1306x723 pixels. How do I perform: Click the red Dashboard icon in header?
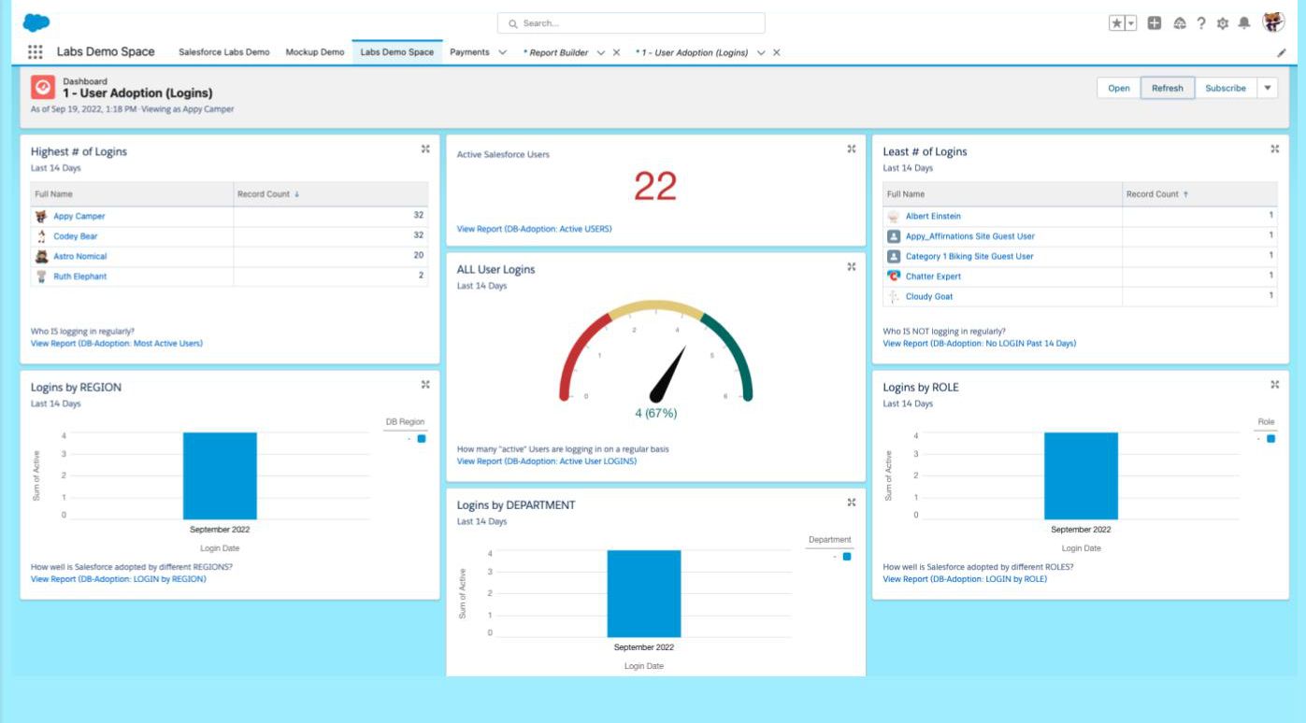click(x=42, y=87)
